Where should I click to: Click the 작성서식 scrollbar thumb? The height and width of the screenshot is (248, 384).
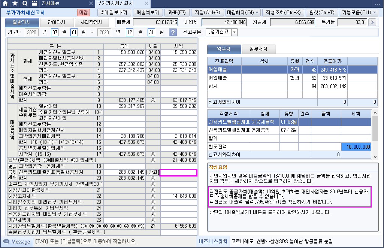(x=375, y=128)
